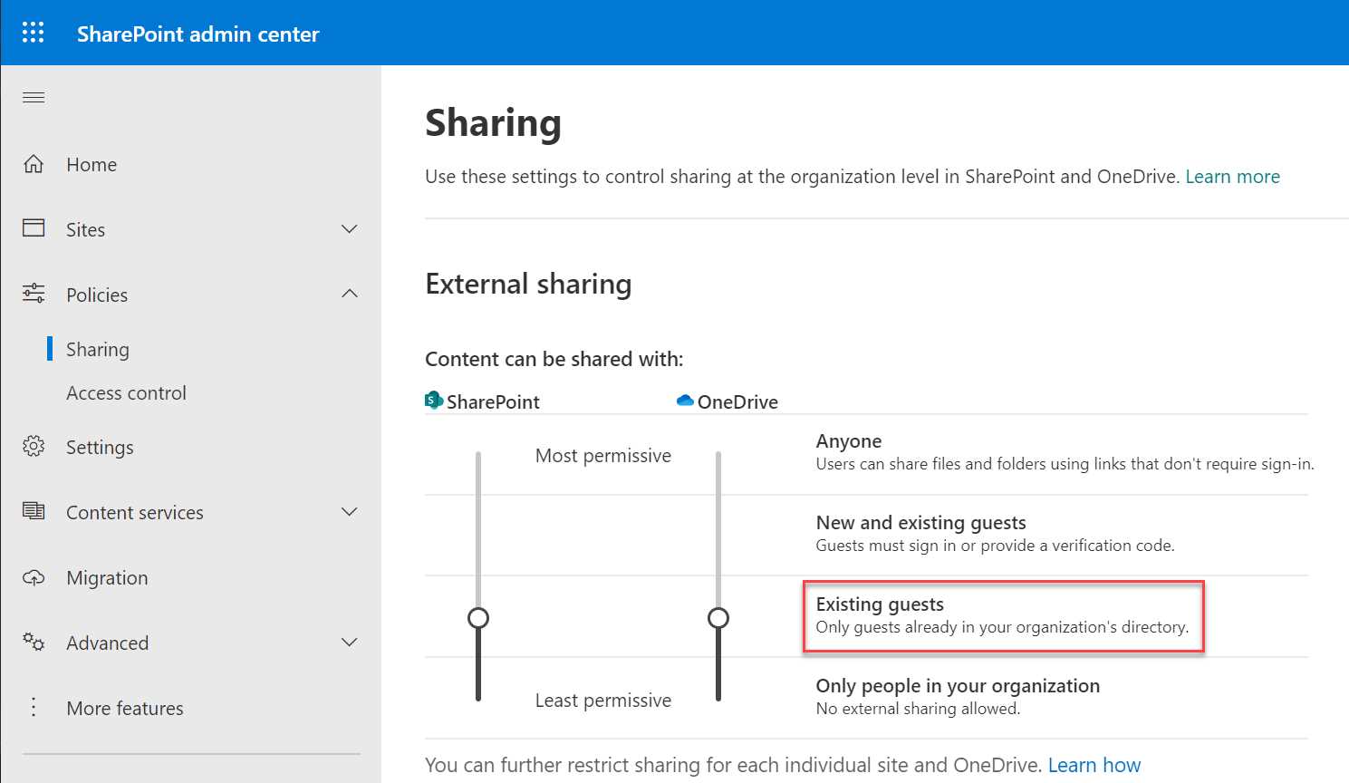Expand Content services section
Image resolution: width=1349 pixels, height=783 pixels.
click(x=349, y=512)
